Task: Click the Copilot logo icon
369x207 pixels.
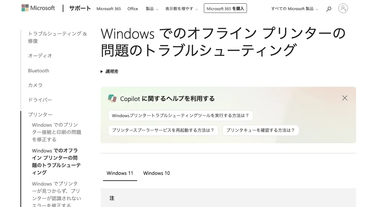Action: [112, 98]
